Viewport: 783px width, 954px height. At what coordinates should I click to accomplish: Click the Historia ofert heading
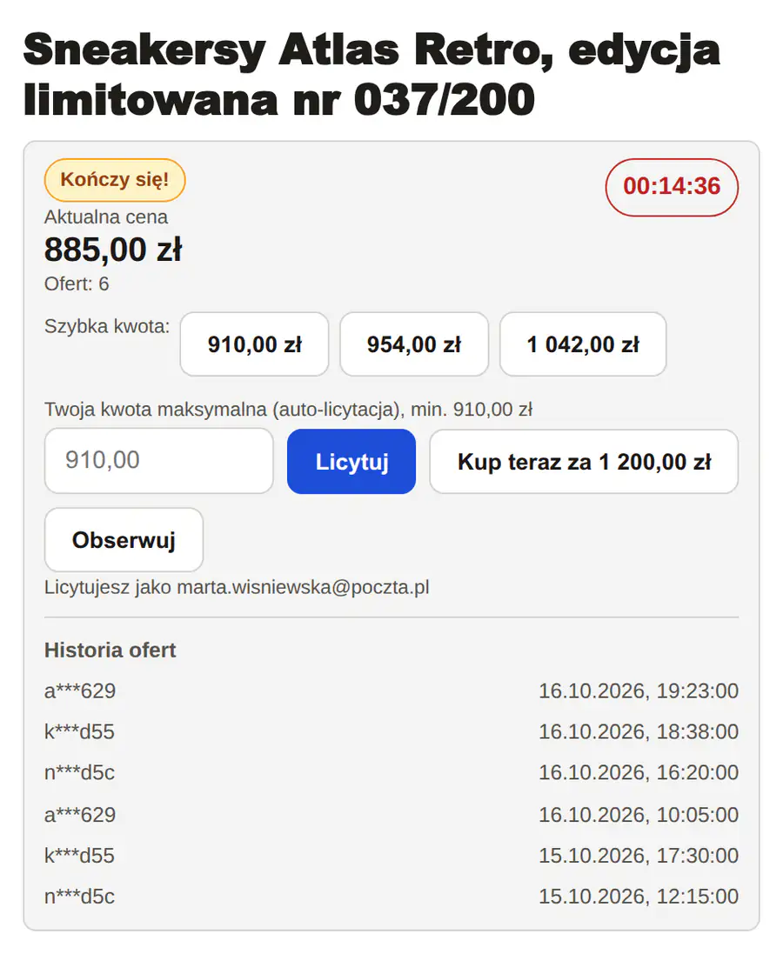(110, 650)
